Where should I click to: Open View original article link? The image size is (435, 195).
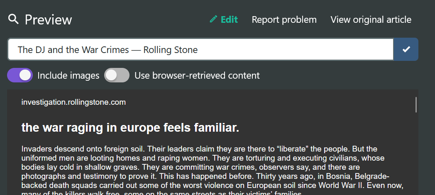[x=371, y=19]
